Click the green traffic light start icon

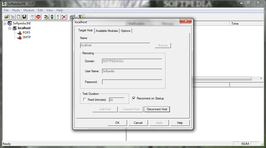tap(52, 17)
